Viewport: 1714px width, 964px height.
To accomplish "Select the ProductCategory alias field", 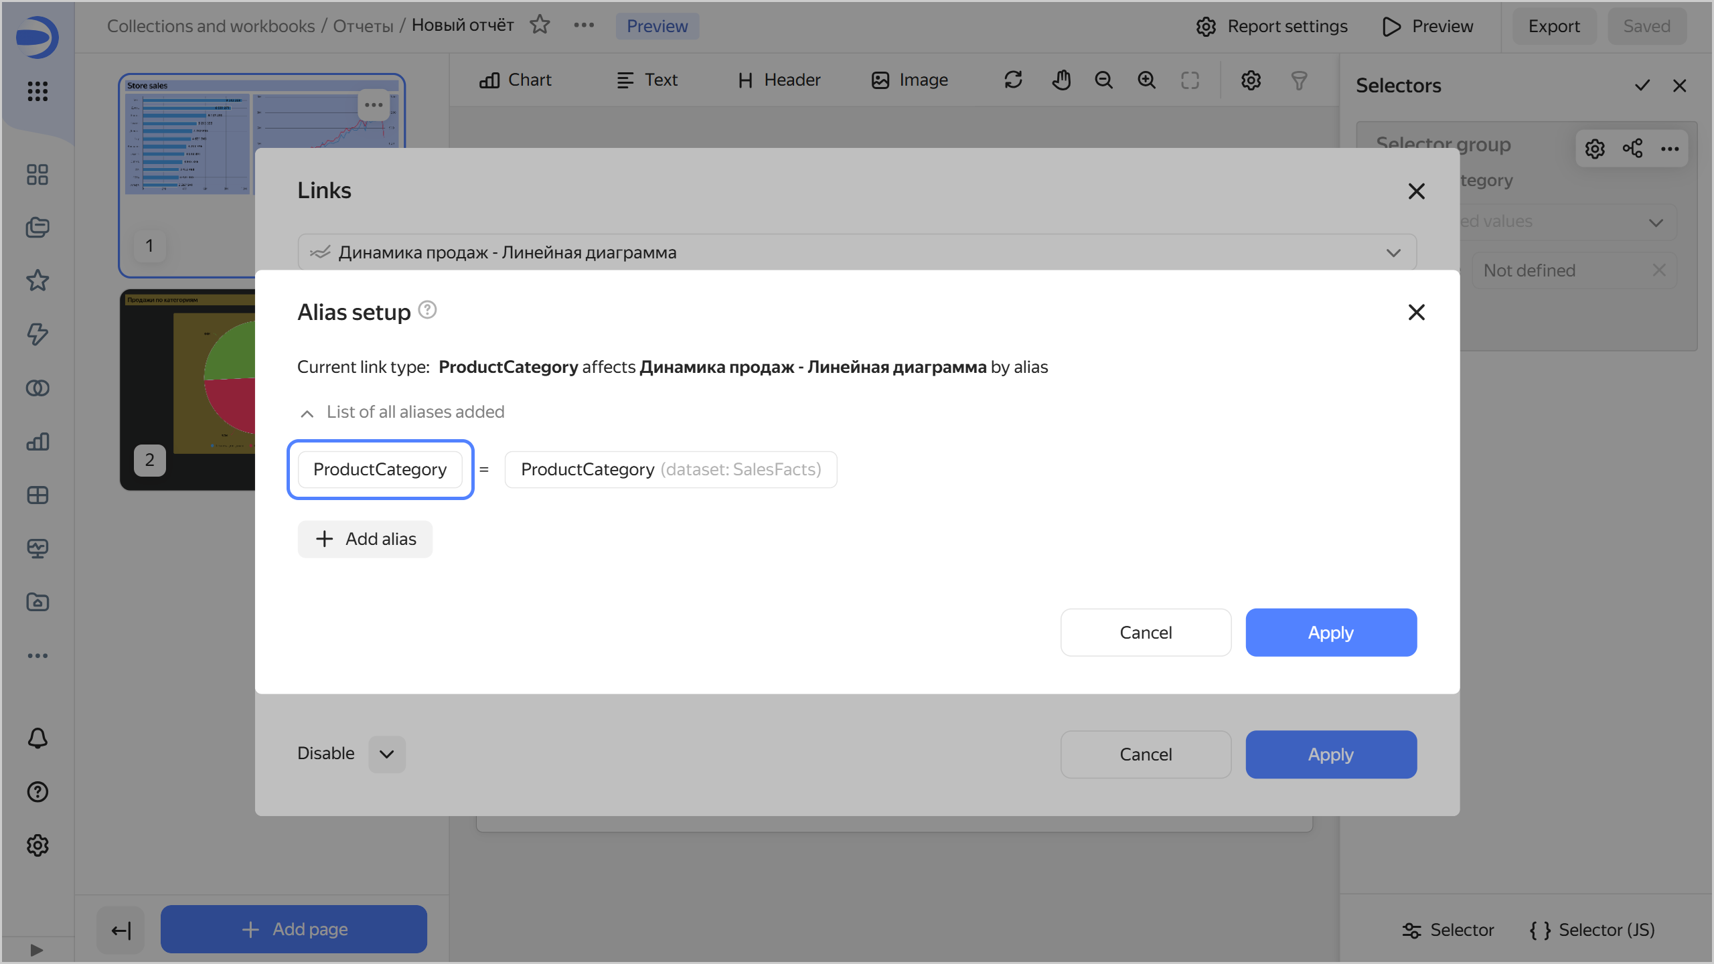I will [380, 469].
